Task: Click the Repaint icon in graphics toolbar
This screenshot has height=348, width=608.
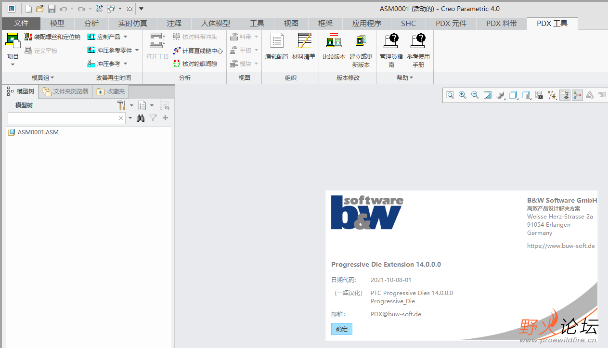Action: point(487,95)
